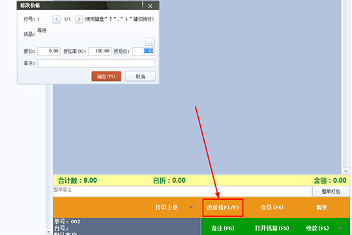Select the 合计数：9.00 total text
The image size is (352, 235).
[x=78, y=180]
